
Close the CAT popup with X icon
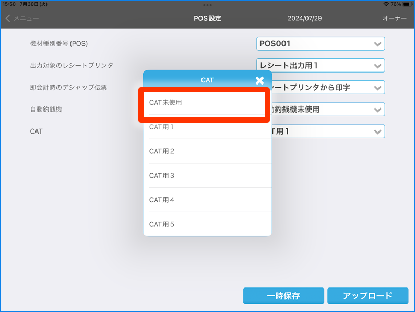click(259, 80)
